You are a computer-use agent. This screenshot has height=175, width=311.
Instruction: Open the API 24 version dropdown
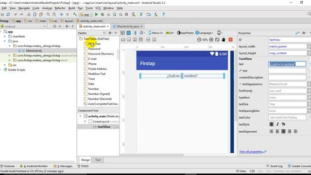coord(170,33)
